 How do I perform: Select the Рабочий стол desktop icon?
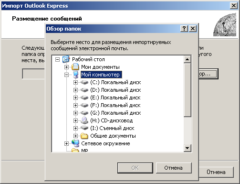(66, 59)
